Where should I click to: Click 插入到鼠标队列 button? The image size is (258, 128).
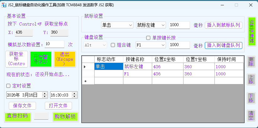(224, 25)
